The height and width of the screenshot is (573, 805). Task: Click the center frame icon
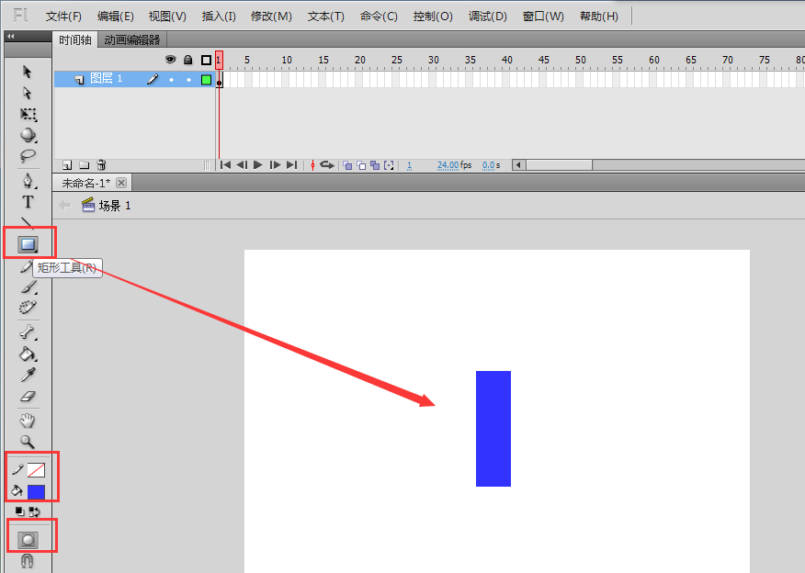(x=312, y=164)
